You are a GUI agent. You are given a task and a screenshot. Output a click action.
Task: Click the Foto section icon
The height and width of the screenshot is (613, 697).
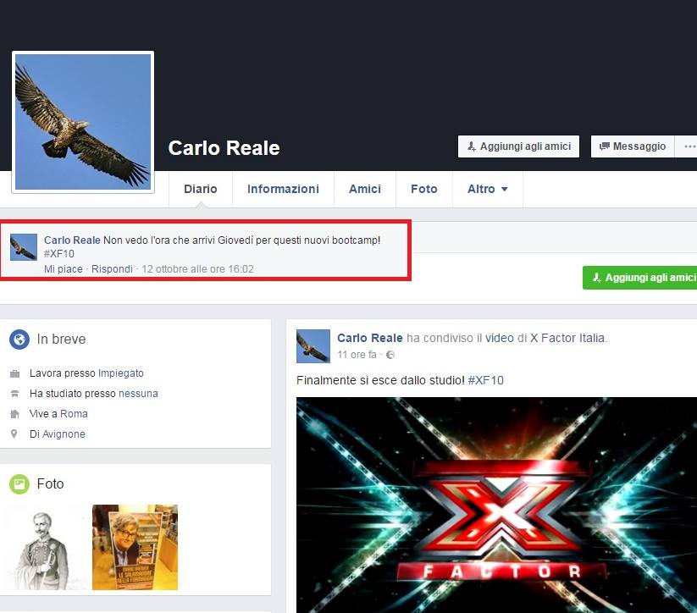click(19, 484)
